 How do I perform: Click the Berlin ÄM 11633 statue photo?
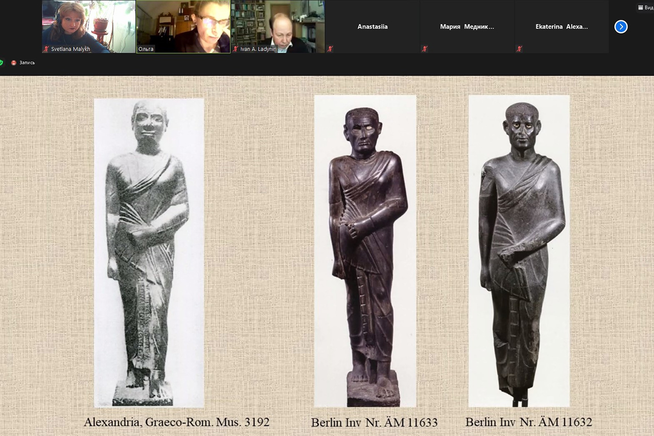[365, 251]
